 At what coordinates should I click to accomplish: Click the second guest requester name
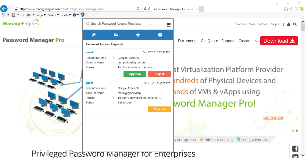pyautogui.click(x=89, y=83)
